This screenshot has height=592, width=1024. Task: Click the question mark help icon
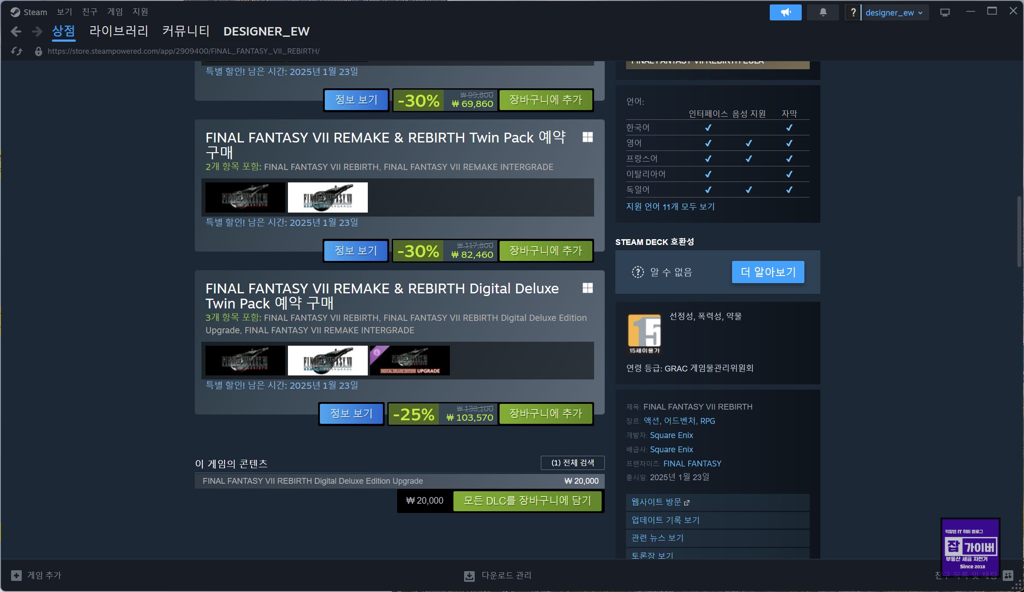[853, 12]
